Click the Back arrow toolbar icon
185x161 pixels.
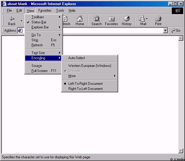point(12,19)
